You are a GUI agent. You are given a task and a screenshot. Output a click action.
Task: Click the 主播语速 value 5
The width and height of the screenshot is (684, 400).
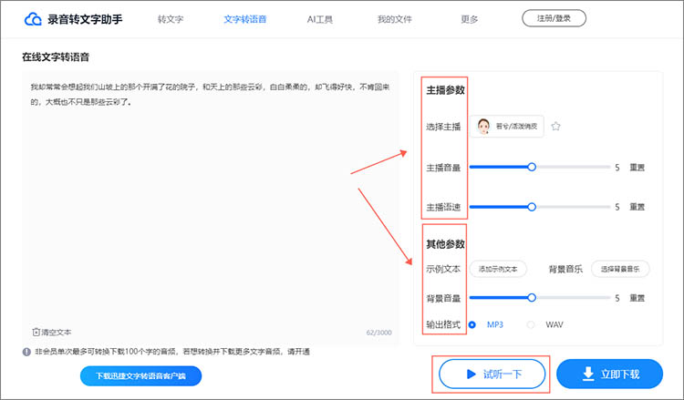click(x=617, y=207)
